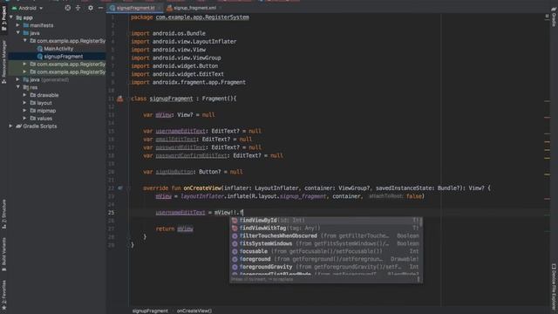Open the Structure side tab
The width and height of the screenshot is (558, 314).
[x=3, y=214]
